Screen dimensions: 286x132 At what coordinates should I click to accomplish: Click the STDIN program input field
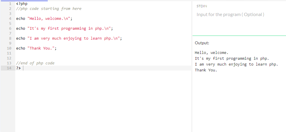point(230,15)
